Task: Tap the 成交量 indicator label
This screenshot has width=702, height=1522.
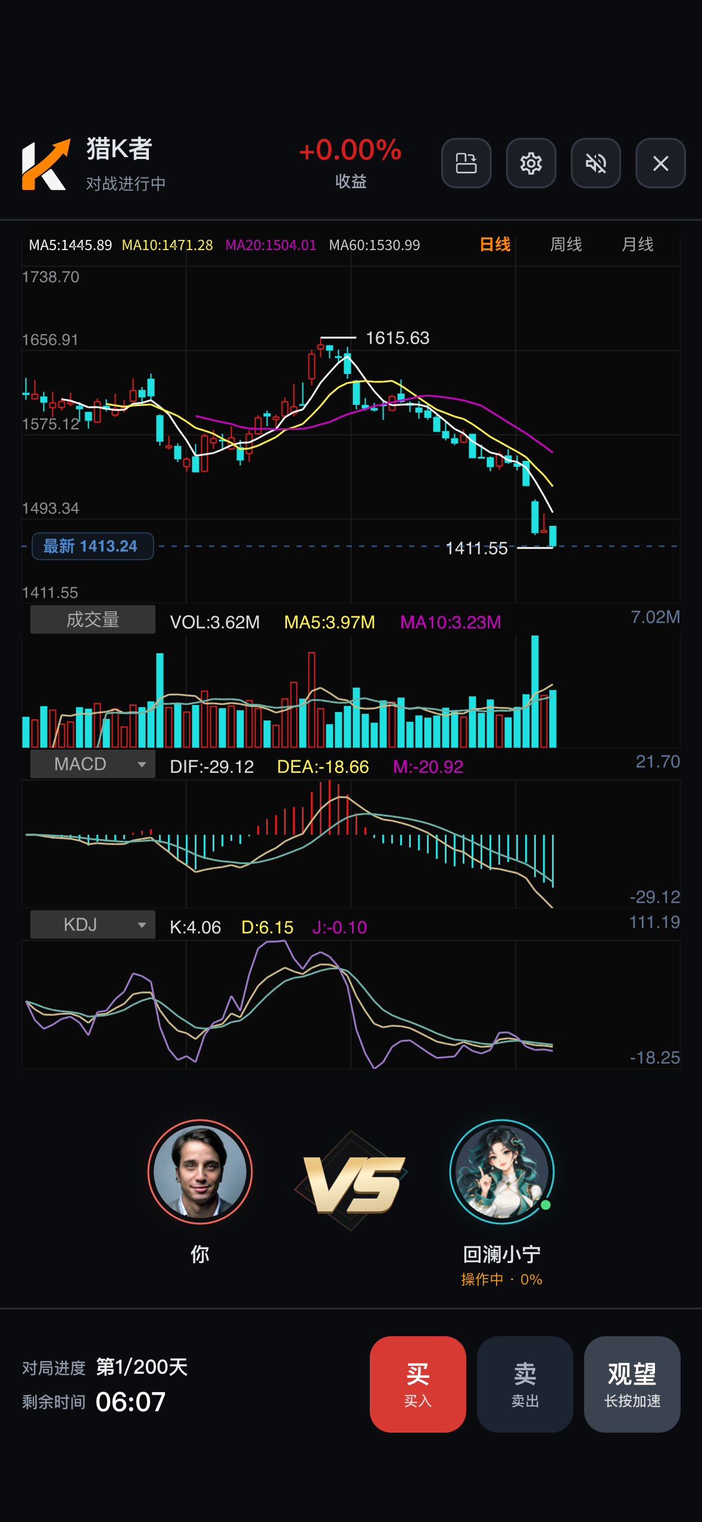Action: coord(93,619)
